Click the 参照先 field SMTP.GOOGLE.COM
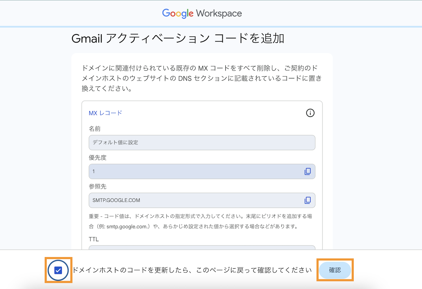Screen dimensions: 422x289 point(202,200)
